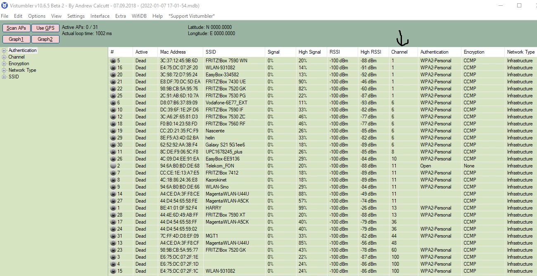Viewport: 537px width, 276px height.
Task: Select icon next to FRITZ!Box 7530 ZC row
Action: click(113, 117)
